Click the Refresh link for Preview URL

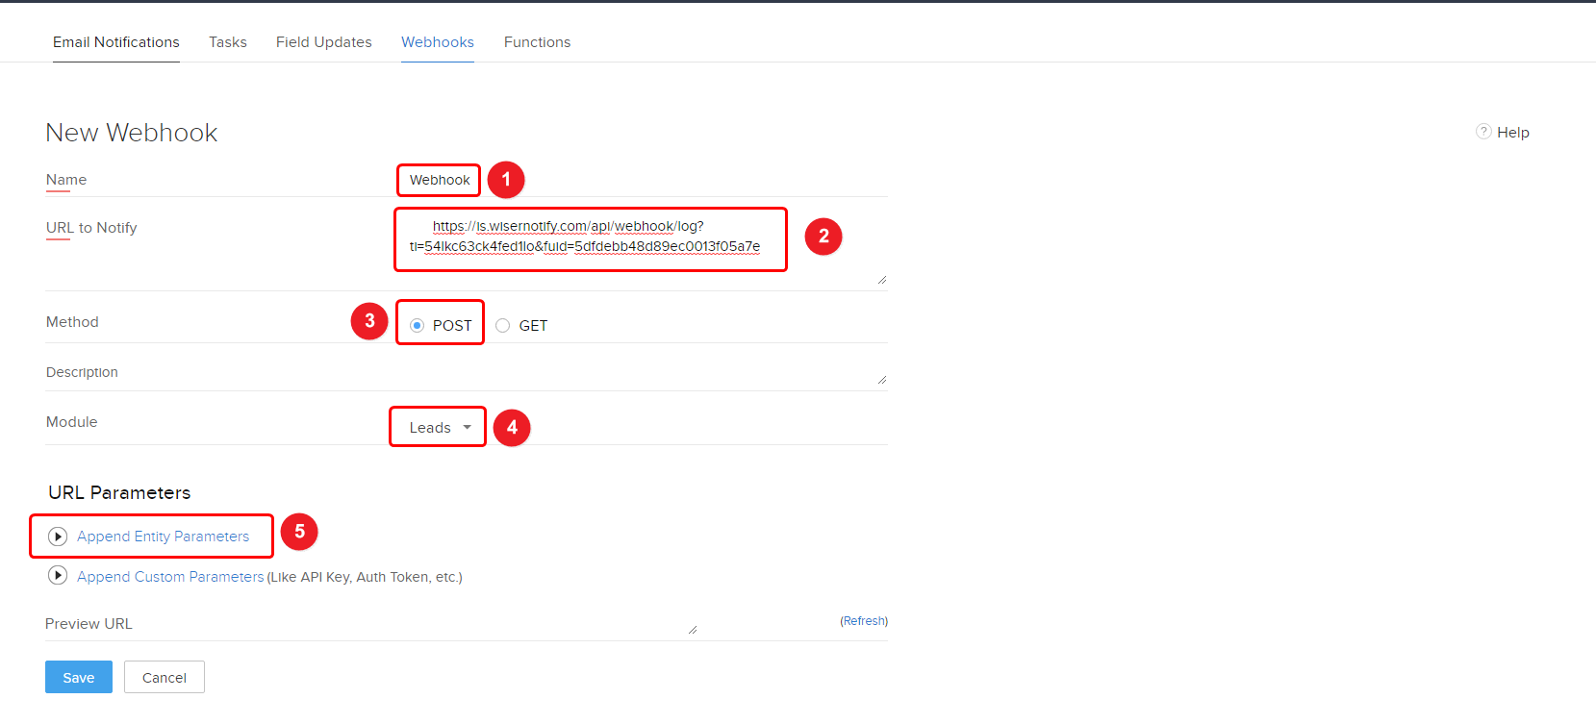(x=864, y=621)
